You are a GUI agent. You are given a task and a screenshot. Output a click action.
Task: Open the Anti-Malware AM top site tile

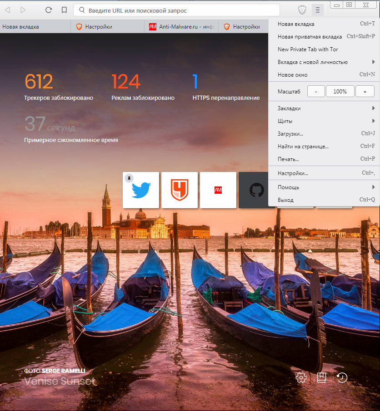click(218, 190)
